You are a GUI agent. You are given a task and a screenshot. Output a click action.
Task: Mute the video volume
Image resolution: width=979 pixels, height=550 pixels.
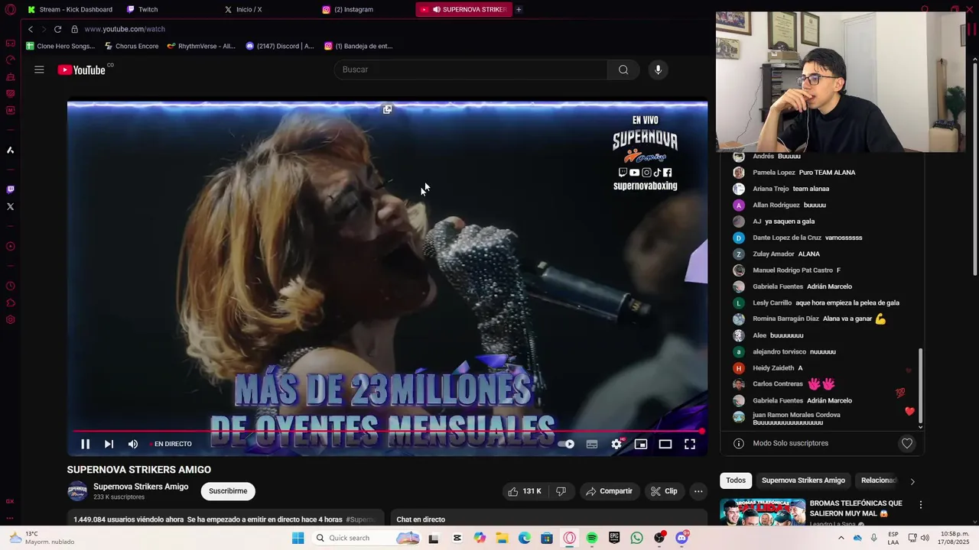click(132, 444)
